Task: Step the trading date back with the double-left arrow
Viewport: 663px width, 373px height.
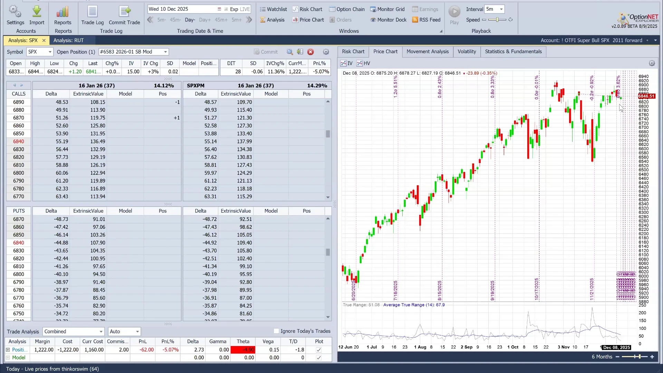Action: pos(150,20)
